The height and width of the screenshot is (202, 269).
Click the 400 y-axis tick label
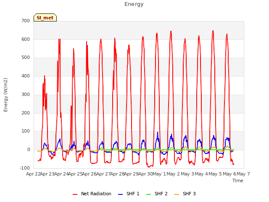26,76
